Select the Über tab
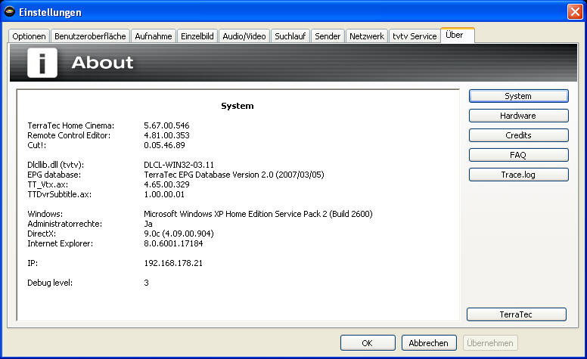The image size is (587, 359). pyautogui.click(x=456, y=36)
